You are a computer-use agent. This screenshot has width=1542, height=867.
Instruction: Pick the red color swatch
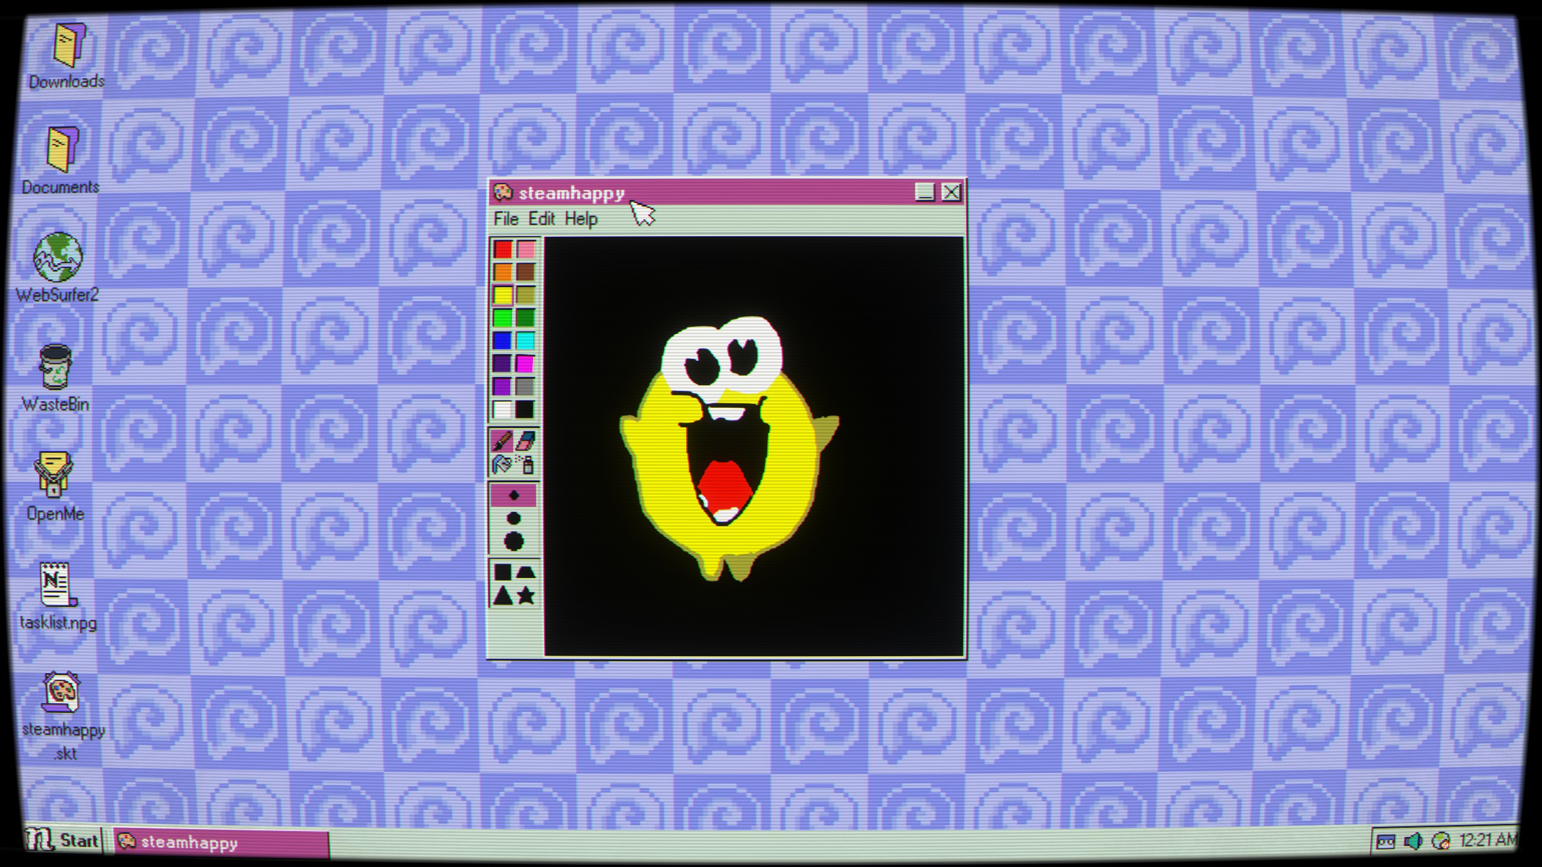pyautogui.click(x=502, y=249)
